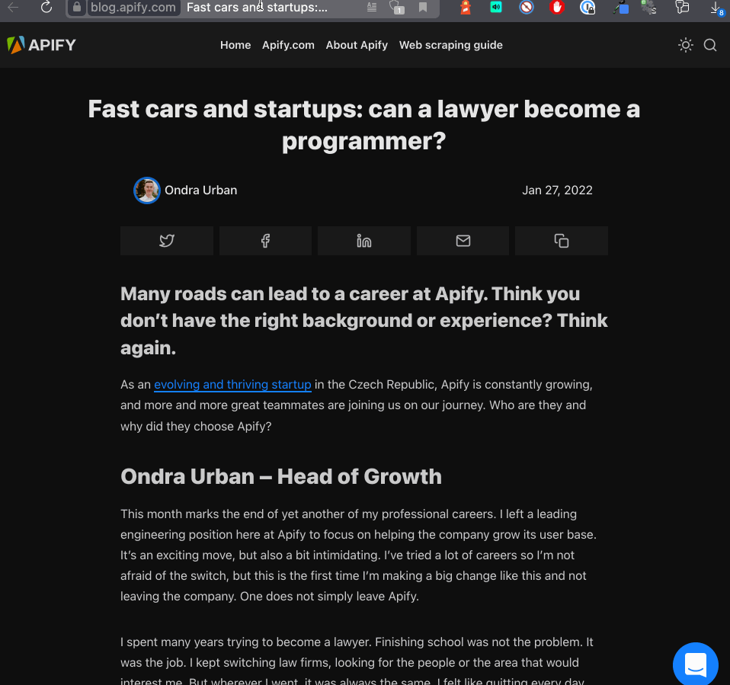Copy the article link with copy icon
Viewport: 730px width, 685px height.
(562, 241)
